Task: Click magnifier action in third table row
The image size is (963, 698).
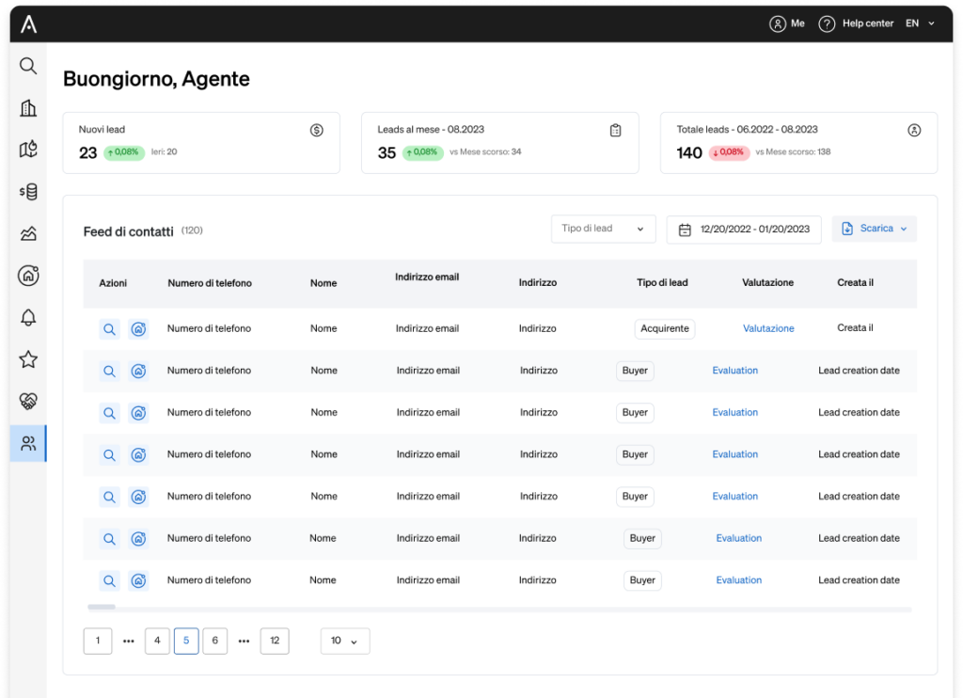Action: pos(109,413)
